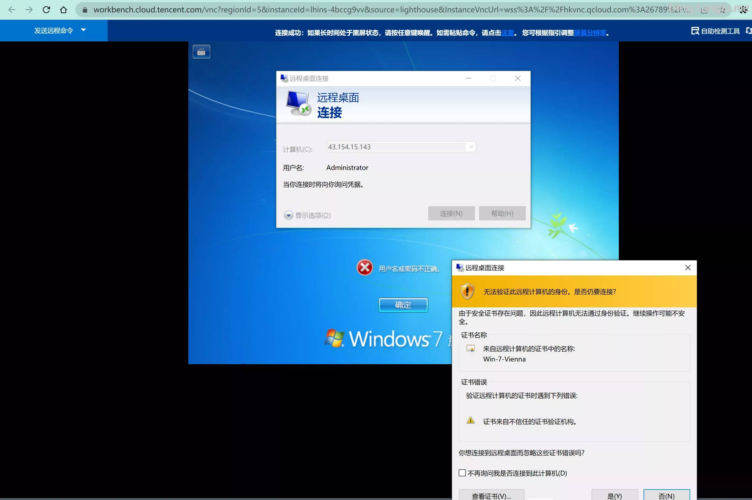This screenshot has width=752, height=500.
Task: Click the browser forward arrow
Action: click(29, 10)
